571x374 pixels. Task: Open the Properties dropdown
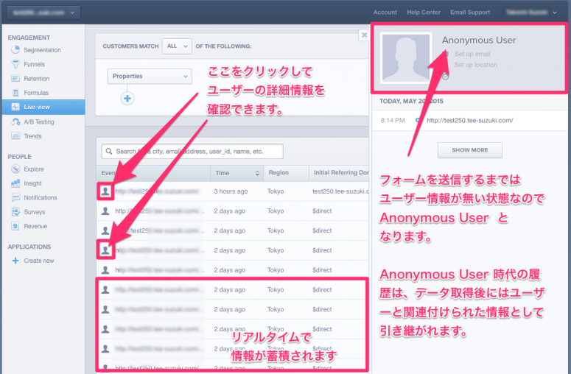coord(150,76)
